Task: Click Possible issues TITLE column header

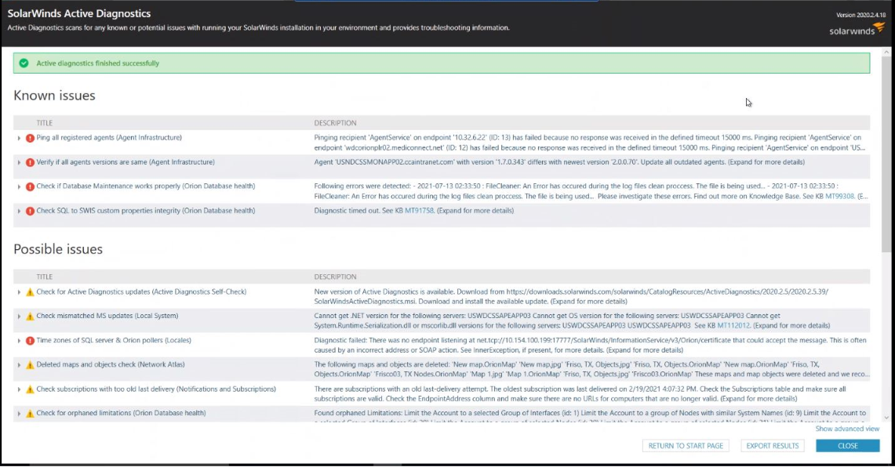Action: [45, 277]
